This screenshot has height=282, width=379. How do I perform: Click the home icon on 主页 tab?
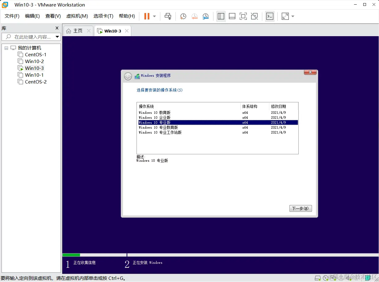[69, 31]
